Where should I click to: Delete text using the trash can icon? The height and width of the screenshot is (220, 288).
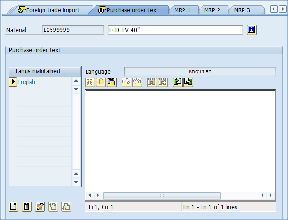[x=27, y=206]
